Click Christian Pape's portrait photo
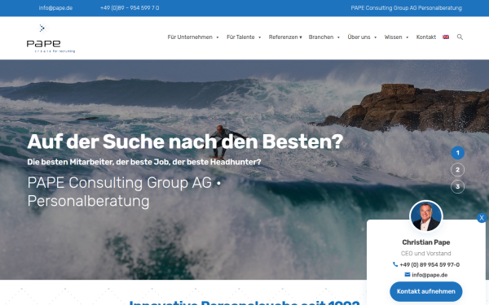The width and height of the screenshot is (489, 305). (425, 216)
